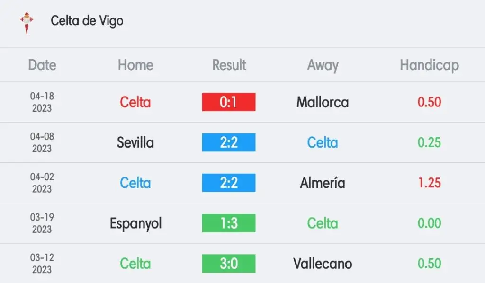Click the green 1:3 result badge
The width and height of the screenshot is (485, 283).
click(x=229, y=223)
